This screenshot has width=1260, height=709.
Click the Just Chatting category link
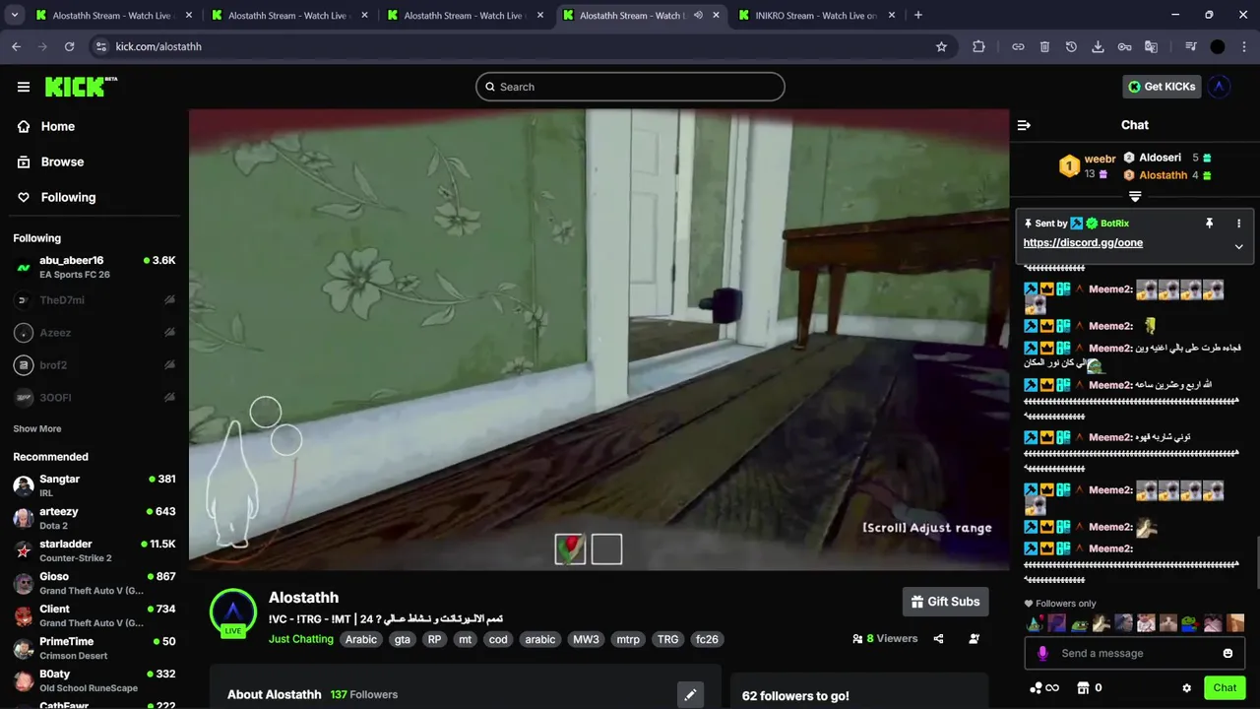(x=301, y=639)
